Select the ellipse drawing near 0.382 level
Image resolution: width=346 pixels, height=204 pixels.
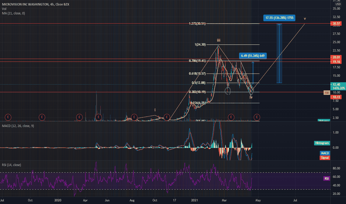[x=228, y=91]
